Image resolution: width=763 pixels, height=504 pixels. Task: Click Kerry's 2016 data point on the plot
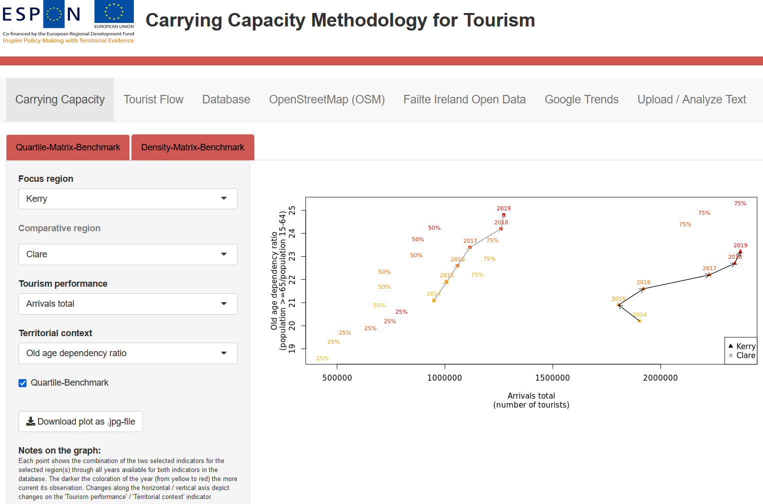pos(643,289)
